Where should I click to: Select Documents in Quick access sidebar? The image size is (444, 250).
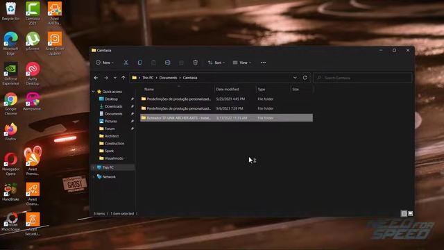click(x=113, y=114)
